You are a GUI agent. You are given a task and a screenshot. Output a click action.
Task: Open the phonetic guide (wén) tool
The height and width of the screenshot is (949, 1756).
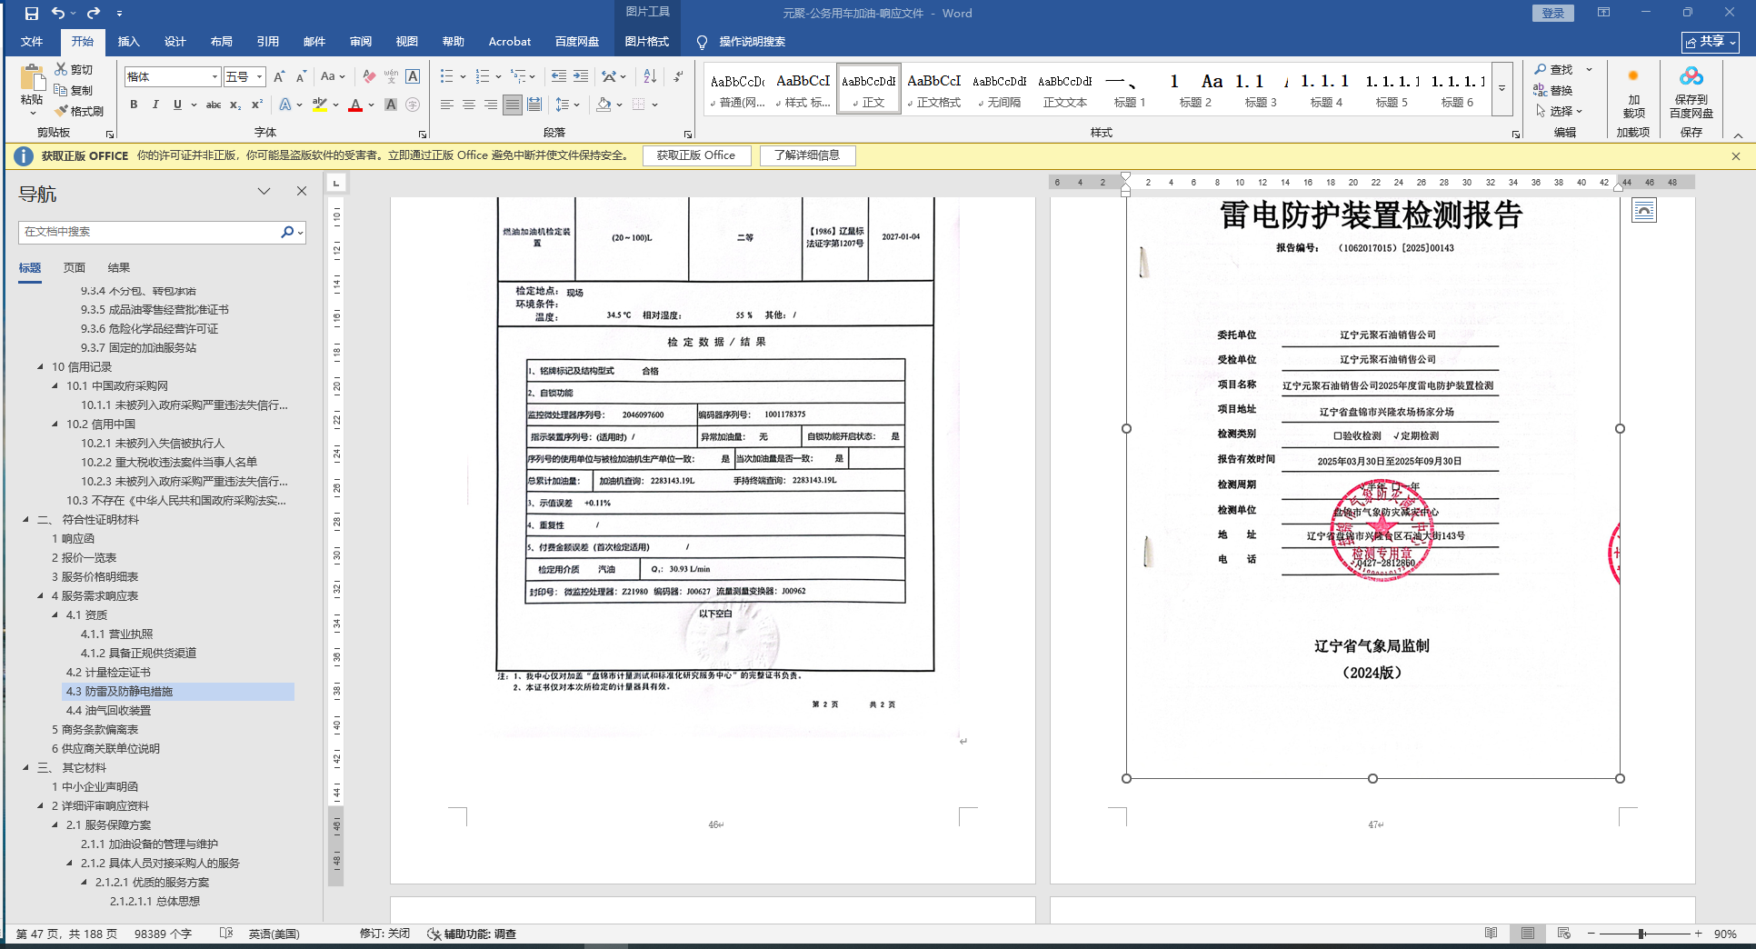click(x=391, y=76)
